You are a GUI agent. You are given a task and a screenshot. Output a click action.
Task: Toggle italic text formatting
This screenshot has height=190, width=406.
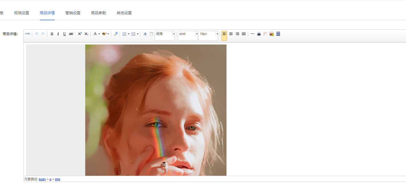click(x=58, y=34)
